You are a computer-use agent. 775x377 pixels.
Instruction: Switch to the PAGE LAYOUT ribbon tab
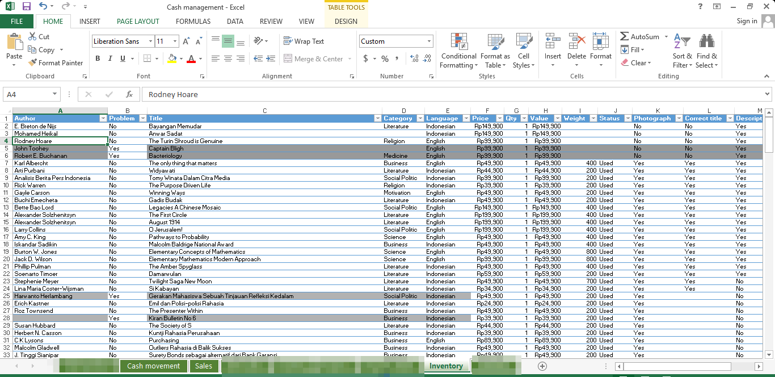click(x=137, y=21)
